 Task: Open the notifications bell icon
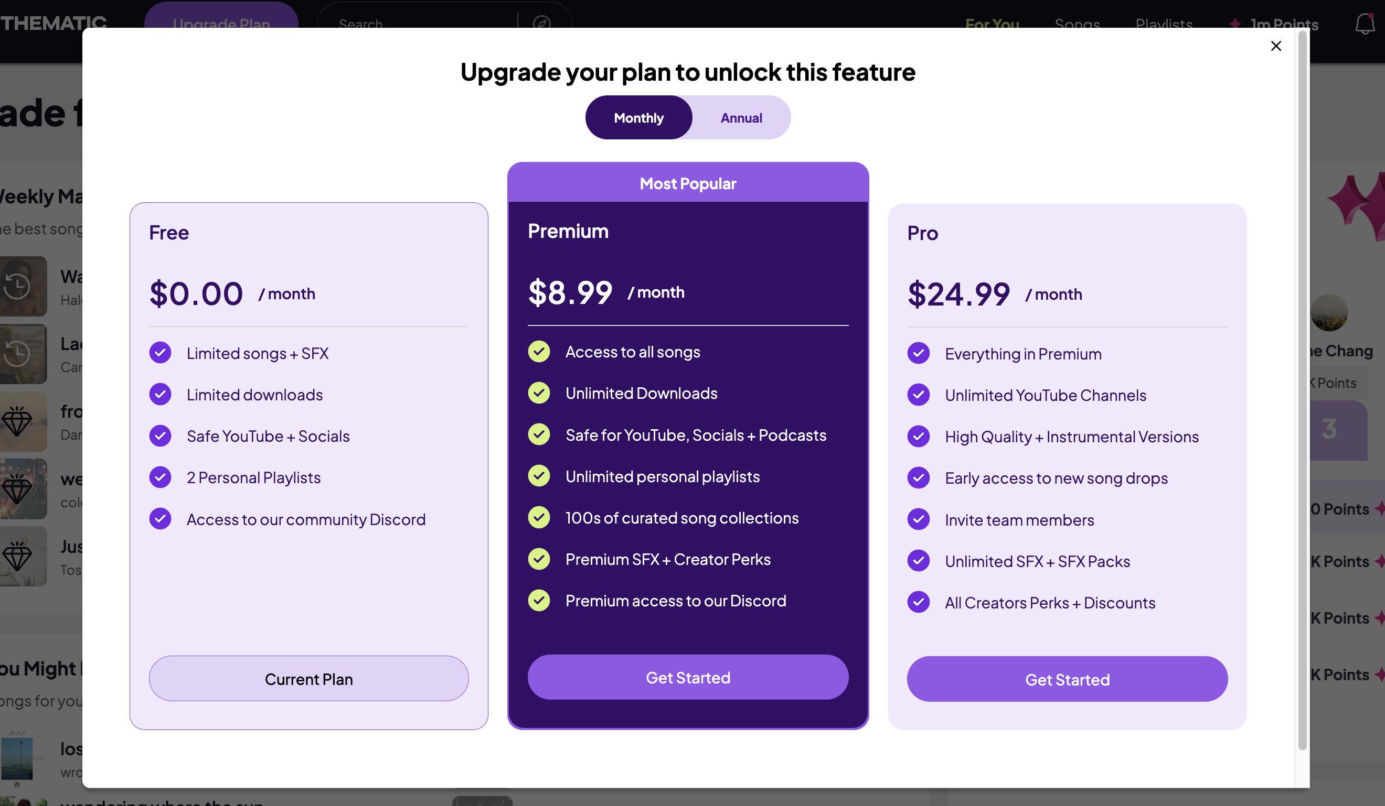1364,23
